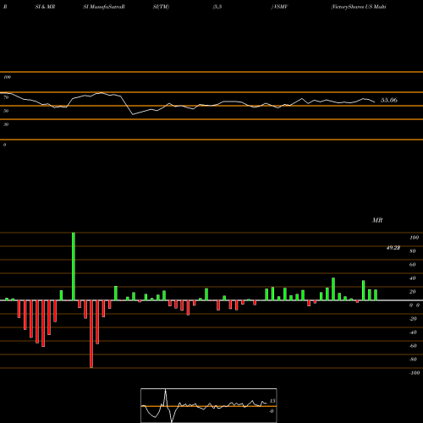Click the '15' label in mini chart
This screenshot has height=423, width=423.
point(272,401)
